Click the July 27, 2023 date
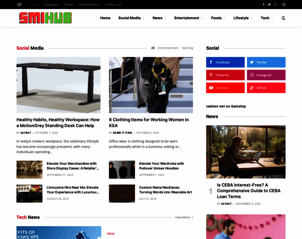The height and width of the screenshot is (239, 302). (147, 199)
